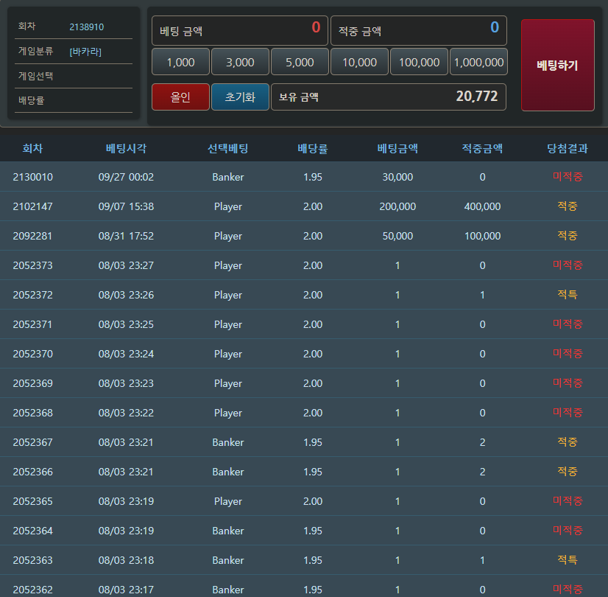Click the 미적중 result for round 2130010
This screenshot has width=608, height=597.
(x=568, y=177)
